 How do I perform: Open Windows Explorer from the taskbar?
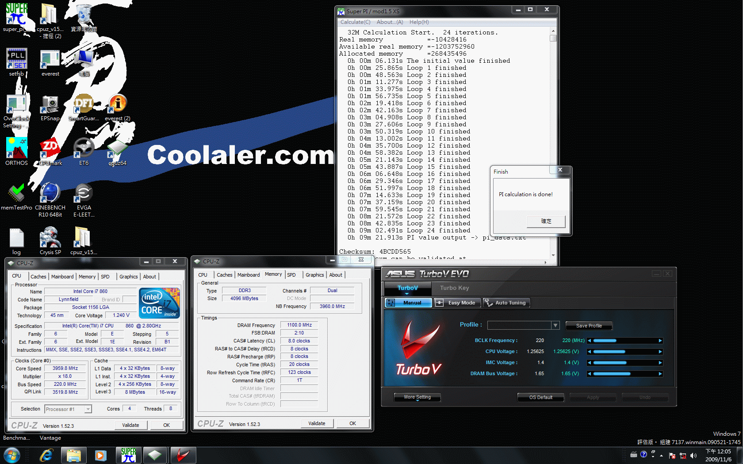pos(74,455)
